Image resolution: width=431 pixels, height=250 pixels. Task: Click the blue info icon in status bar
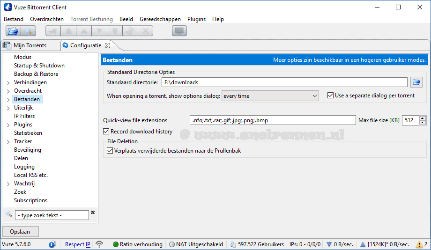pos(52,244)
